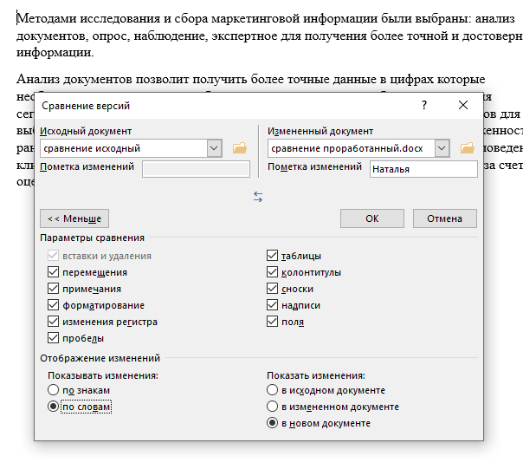523x469 pixels.
Task: Toggle the пробелы checkbox
Action: coord(54,338)
